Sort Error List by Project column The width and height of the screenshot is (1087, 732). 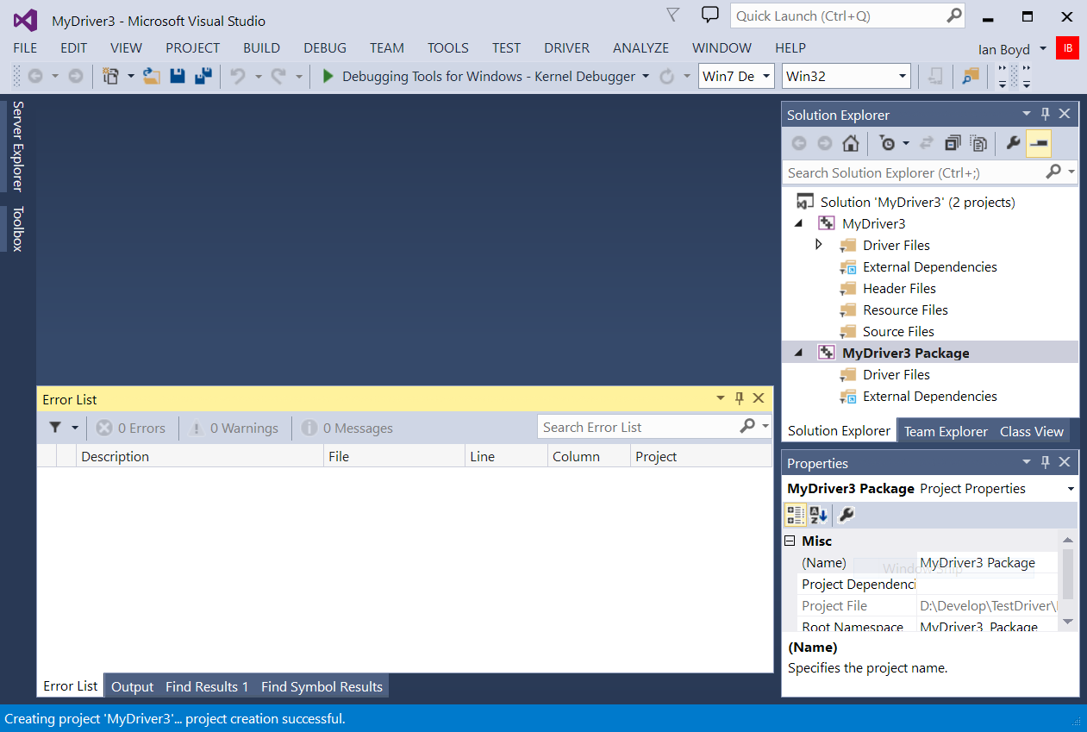(701, 456)
